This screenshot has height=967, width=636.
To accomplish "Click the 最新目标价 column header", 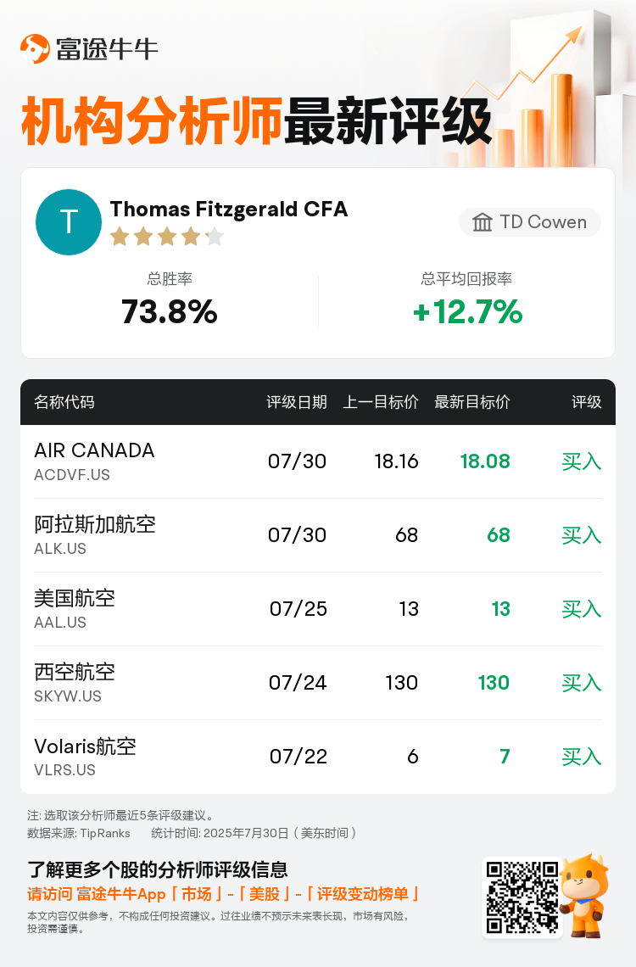I will 472,402.
